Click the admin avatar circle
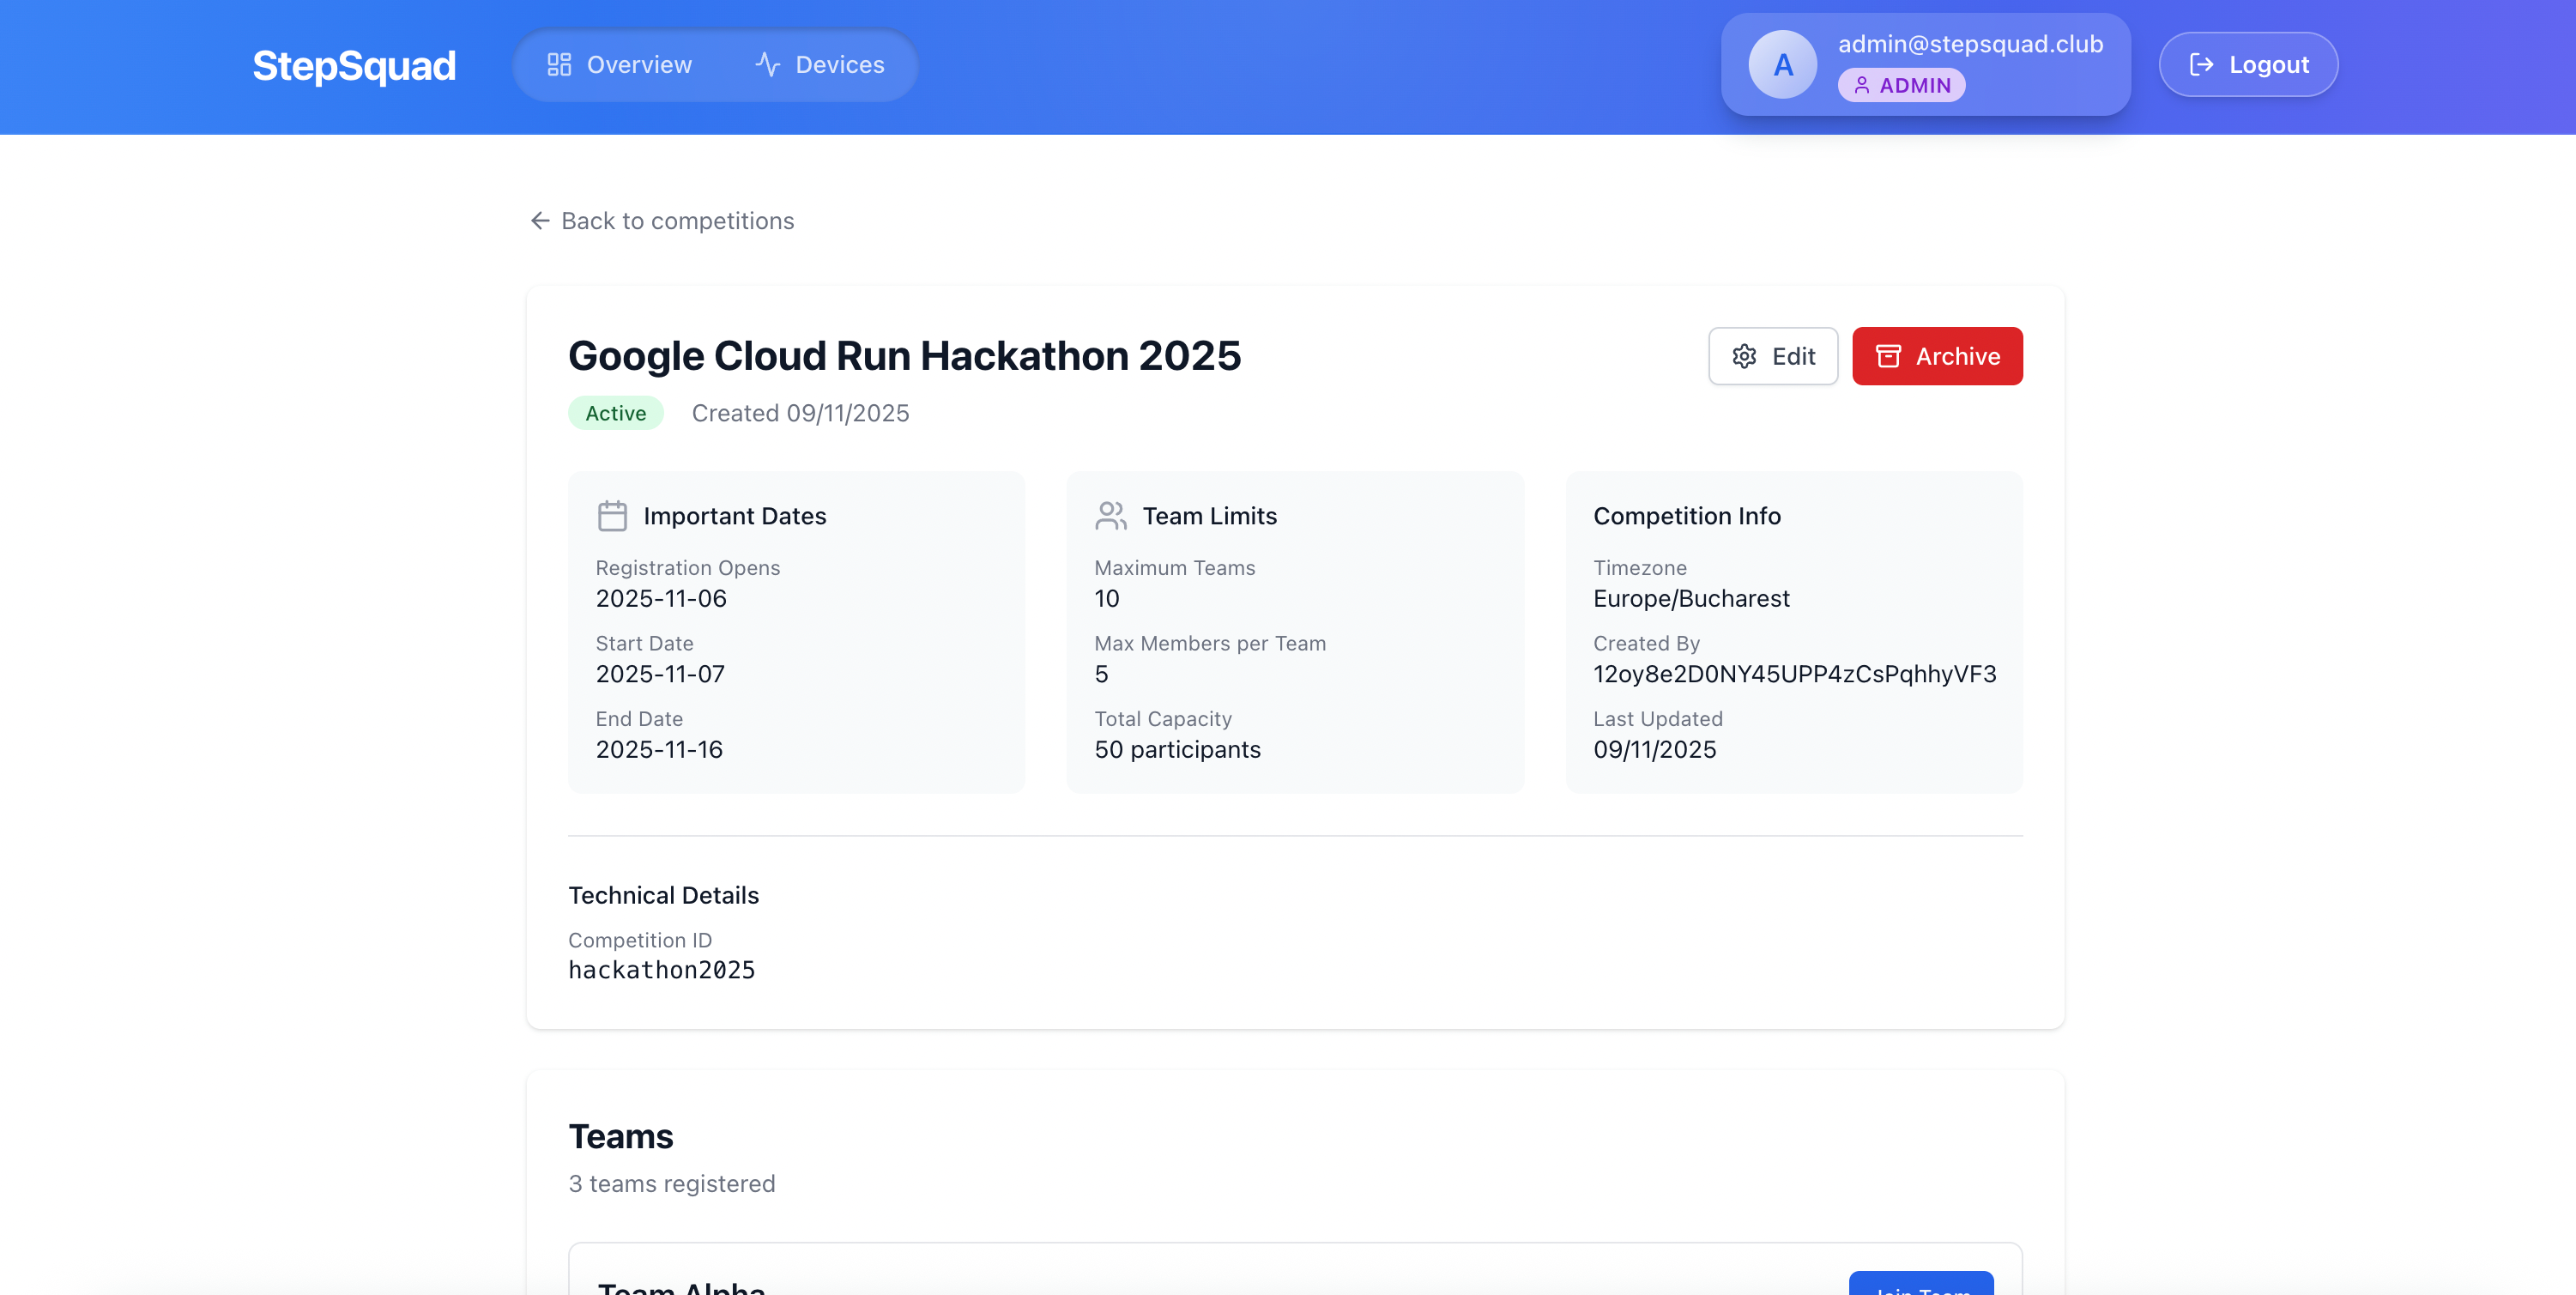 pyautogui.click(x=1782, y=65)
